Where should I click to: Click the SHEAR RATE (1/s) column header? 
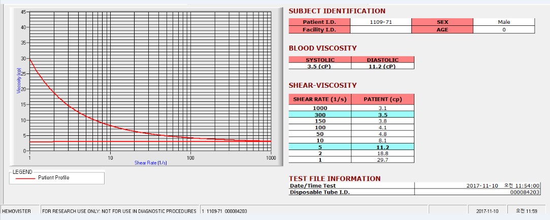click(x=320, y=99)
